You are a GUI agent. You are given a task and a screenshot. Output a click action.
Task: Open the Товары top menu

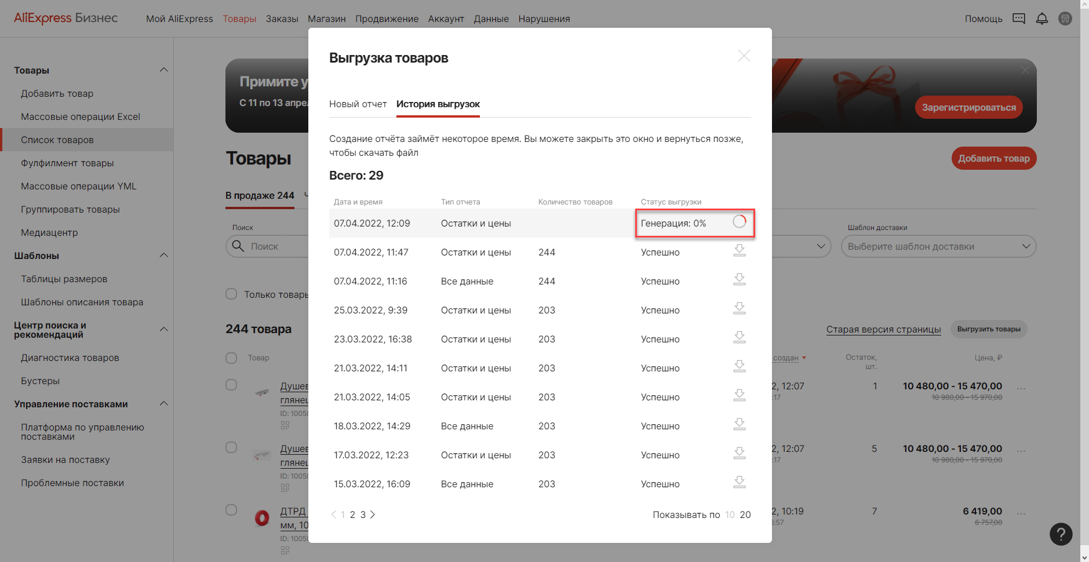[239, 19]
